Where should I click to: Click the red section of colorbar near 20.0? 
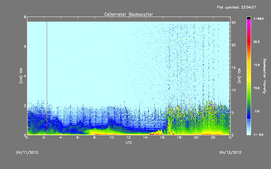pyautogui.click(x=249, y=42)
